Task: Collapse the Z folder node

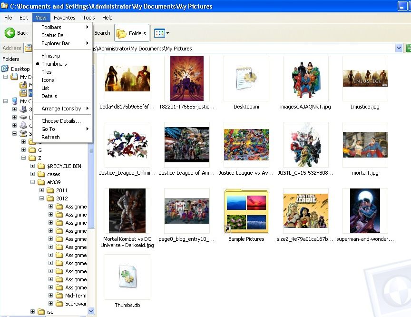Action: (x=24, y=158)
